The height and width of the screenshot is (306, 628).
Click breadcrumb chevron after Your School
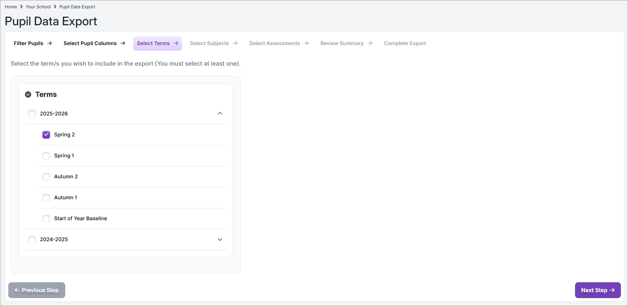pyautogui.click(x=55, y=7)
